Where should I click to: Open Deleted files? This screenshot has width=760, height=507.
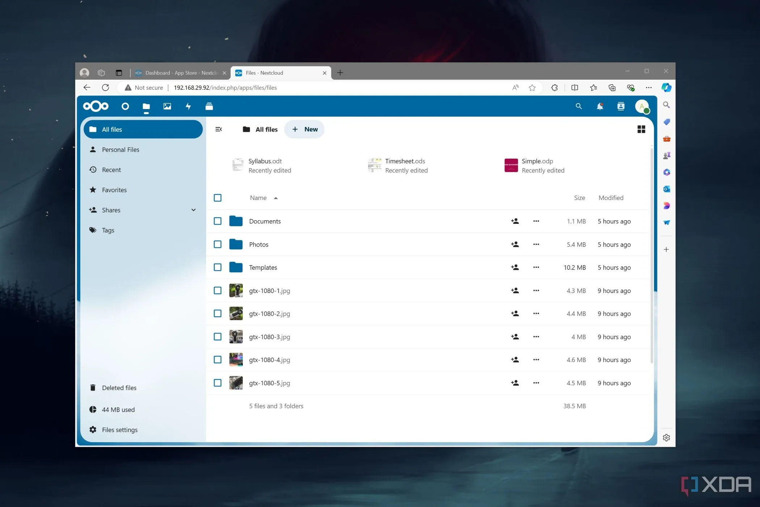[x=143, y=388]
